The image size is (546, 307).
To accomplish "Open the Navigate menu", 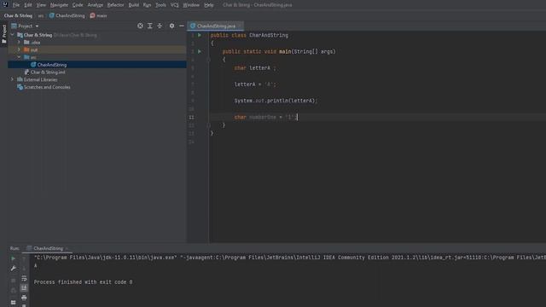I will (59, 5).
